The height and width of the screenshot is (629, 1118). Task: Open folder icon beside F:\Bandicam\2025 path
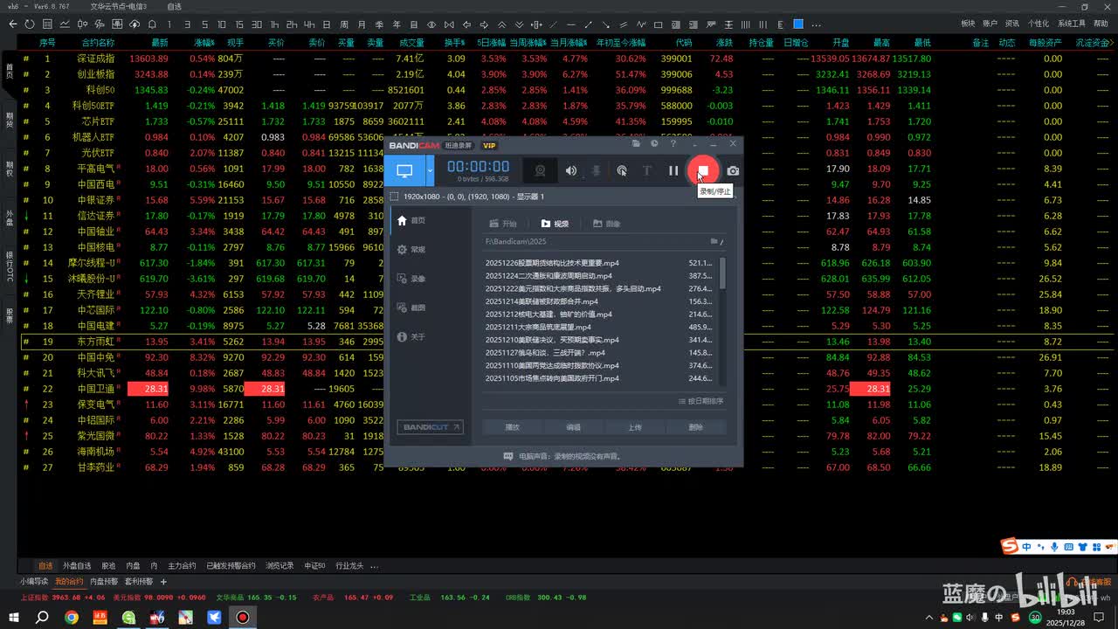click(x=714, y=241)
